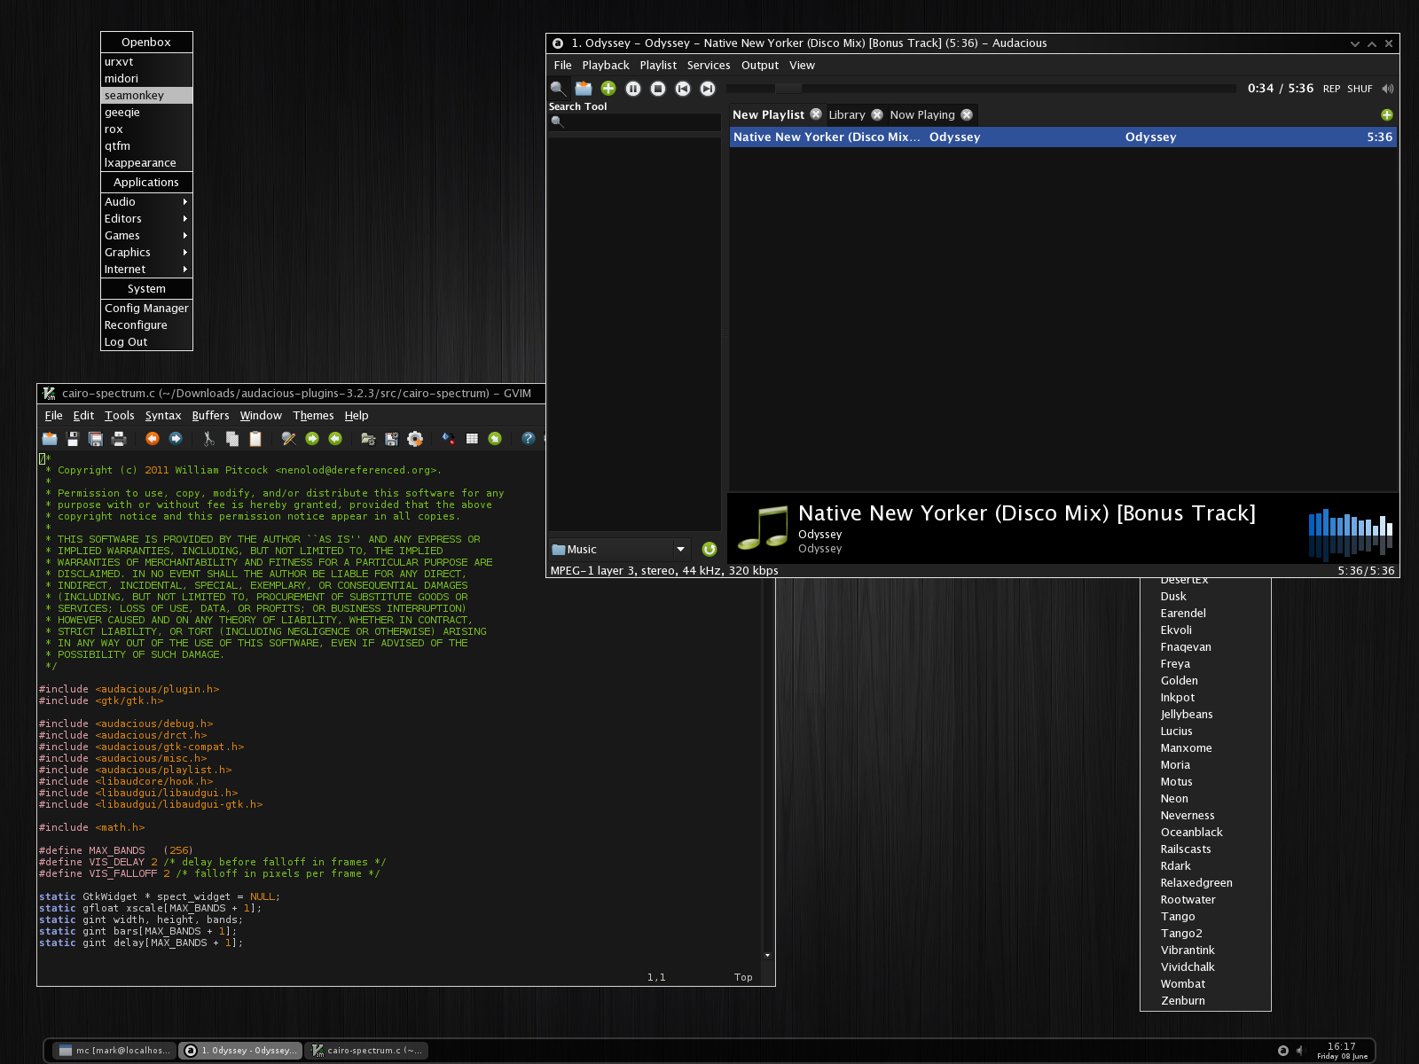Toggle SHUF shuffle mode in Audacious
The image size is (1419, 1064).
coord(1360,89)
